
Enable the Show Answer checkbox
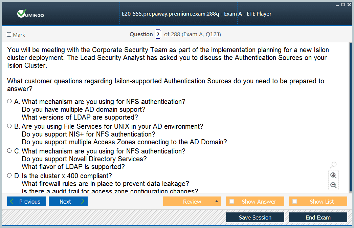[232, 202]
